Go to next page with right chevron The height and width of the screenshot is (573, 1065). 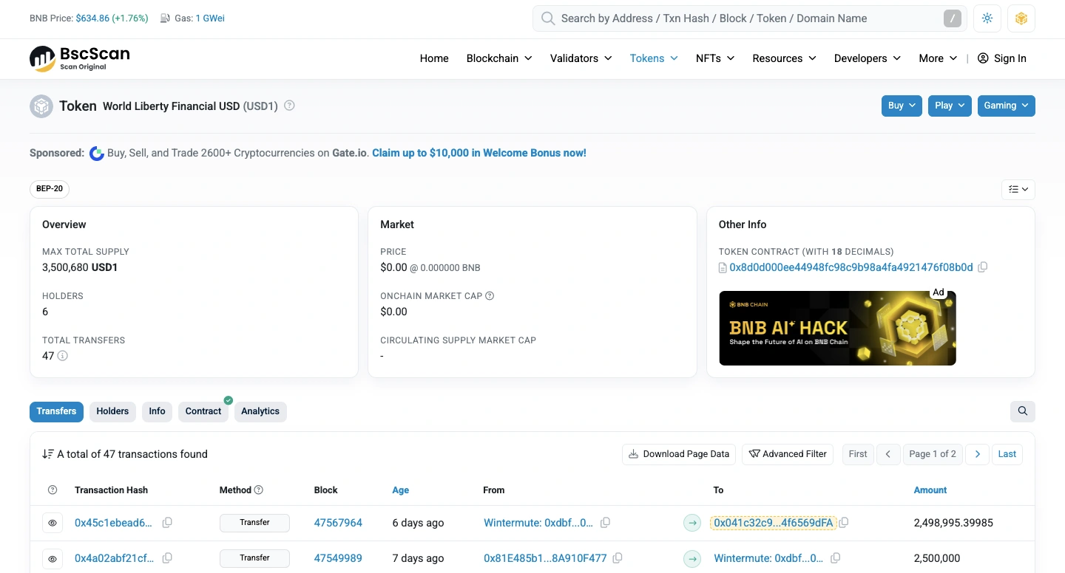click(977, 454)
